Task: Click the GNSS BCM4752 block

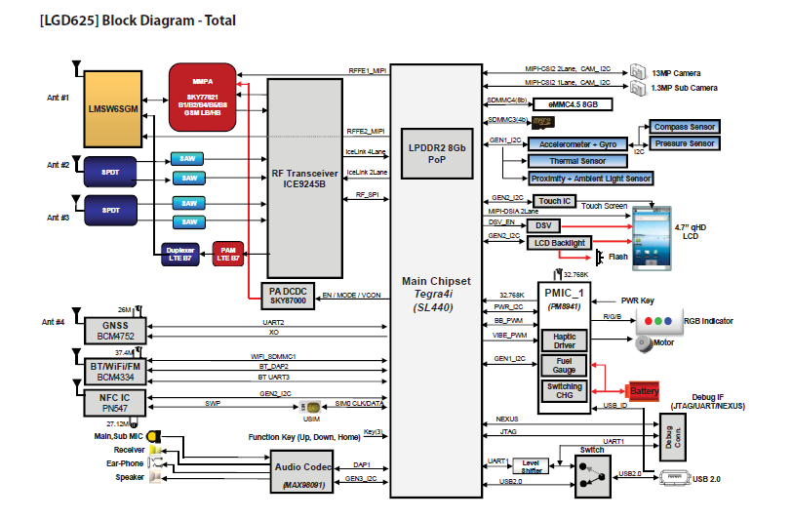Action: (x=115, y=331)
